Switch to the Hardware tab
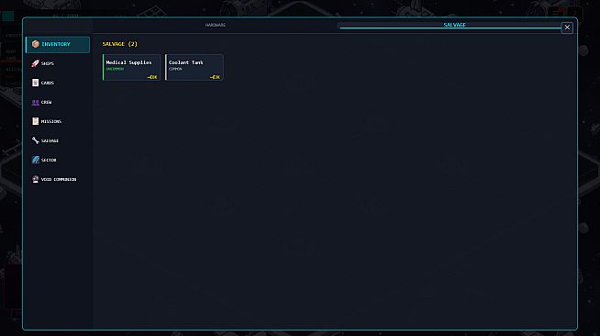 215,25
